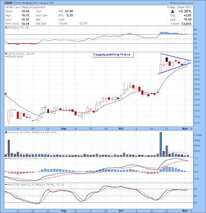Click the green up-arrow change indicator
Screen dimensions: 206x213
pyautogui.click(x=172, y=11)
